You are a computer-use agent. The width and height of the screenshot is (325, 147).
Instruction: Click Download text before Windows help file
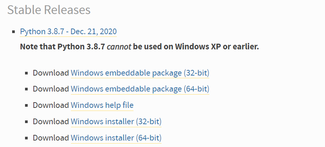[x=51, y=105]
